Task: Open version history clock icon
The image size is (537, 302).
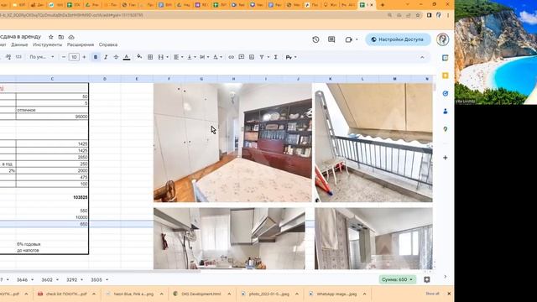Action: (315, 39)
